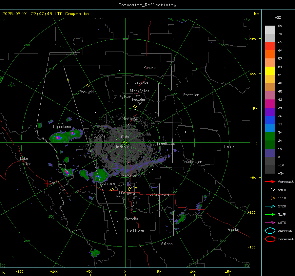Click the Innisfail city label
Image resolution: width=295 pixels, height=276 pixels.
tap(132, 119)
